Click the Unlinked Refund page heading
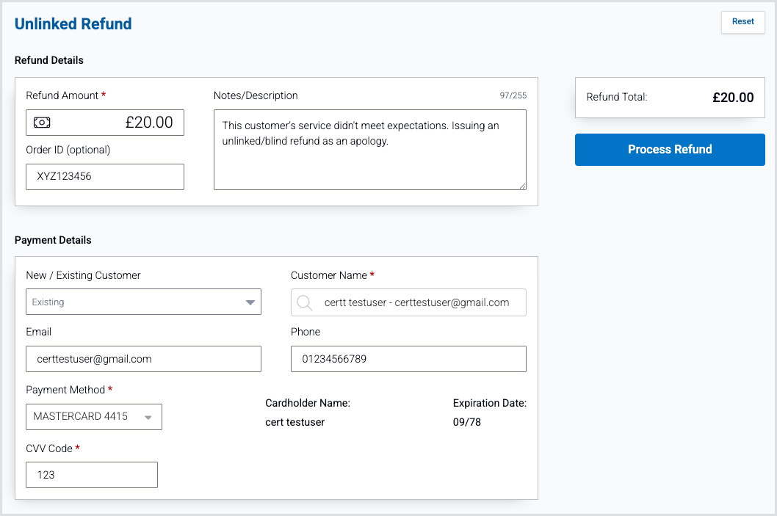Image resolution: width=777 pixels, height=516 pixels. [73, 23]
